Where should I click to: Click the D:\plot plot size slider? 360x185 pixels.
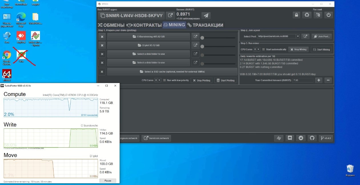point(218,46)
